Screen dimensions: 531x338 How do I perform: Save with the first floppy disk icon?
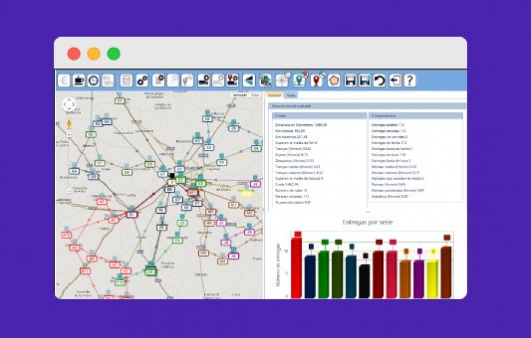tap(350, 81)
